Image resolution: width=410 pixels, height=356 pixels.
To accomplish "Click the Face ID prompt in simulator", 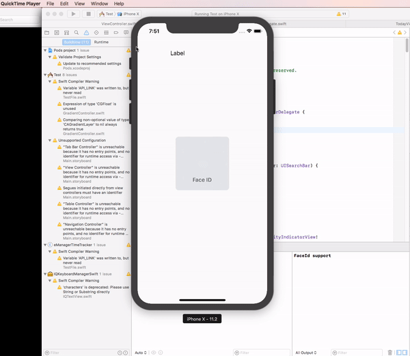I will tap(202, 163).
